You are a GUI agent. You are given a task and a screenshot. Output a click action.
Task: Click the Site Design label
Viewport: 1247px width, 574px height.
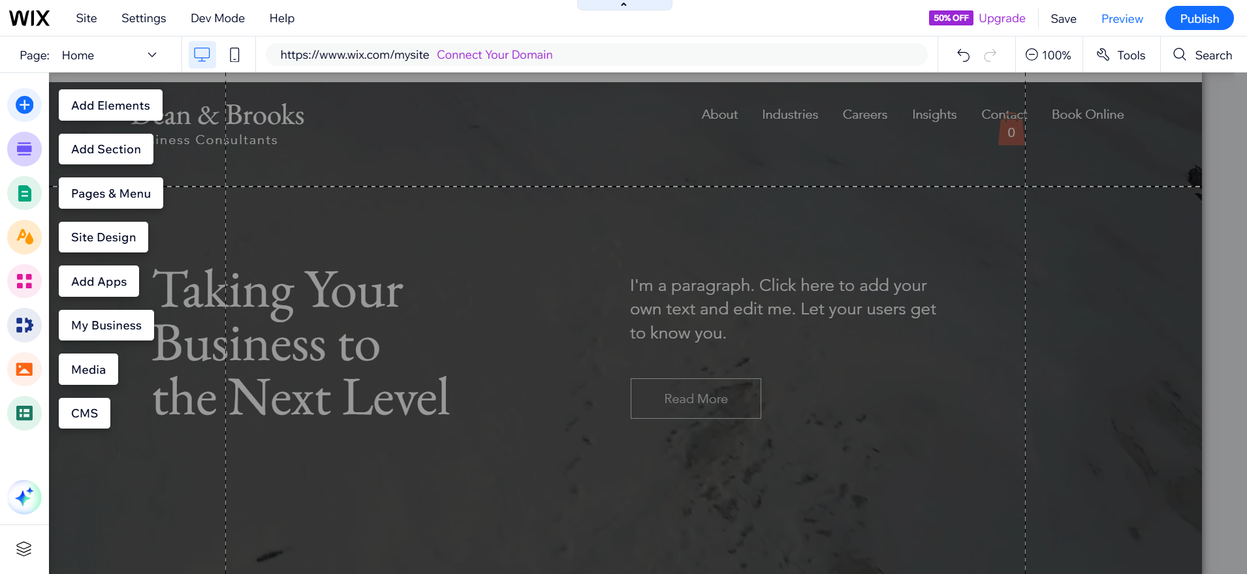[103, 237]
